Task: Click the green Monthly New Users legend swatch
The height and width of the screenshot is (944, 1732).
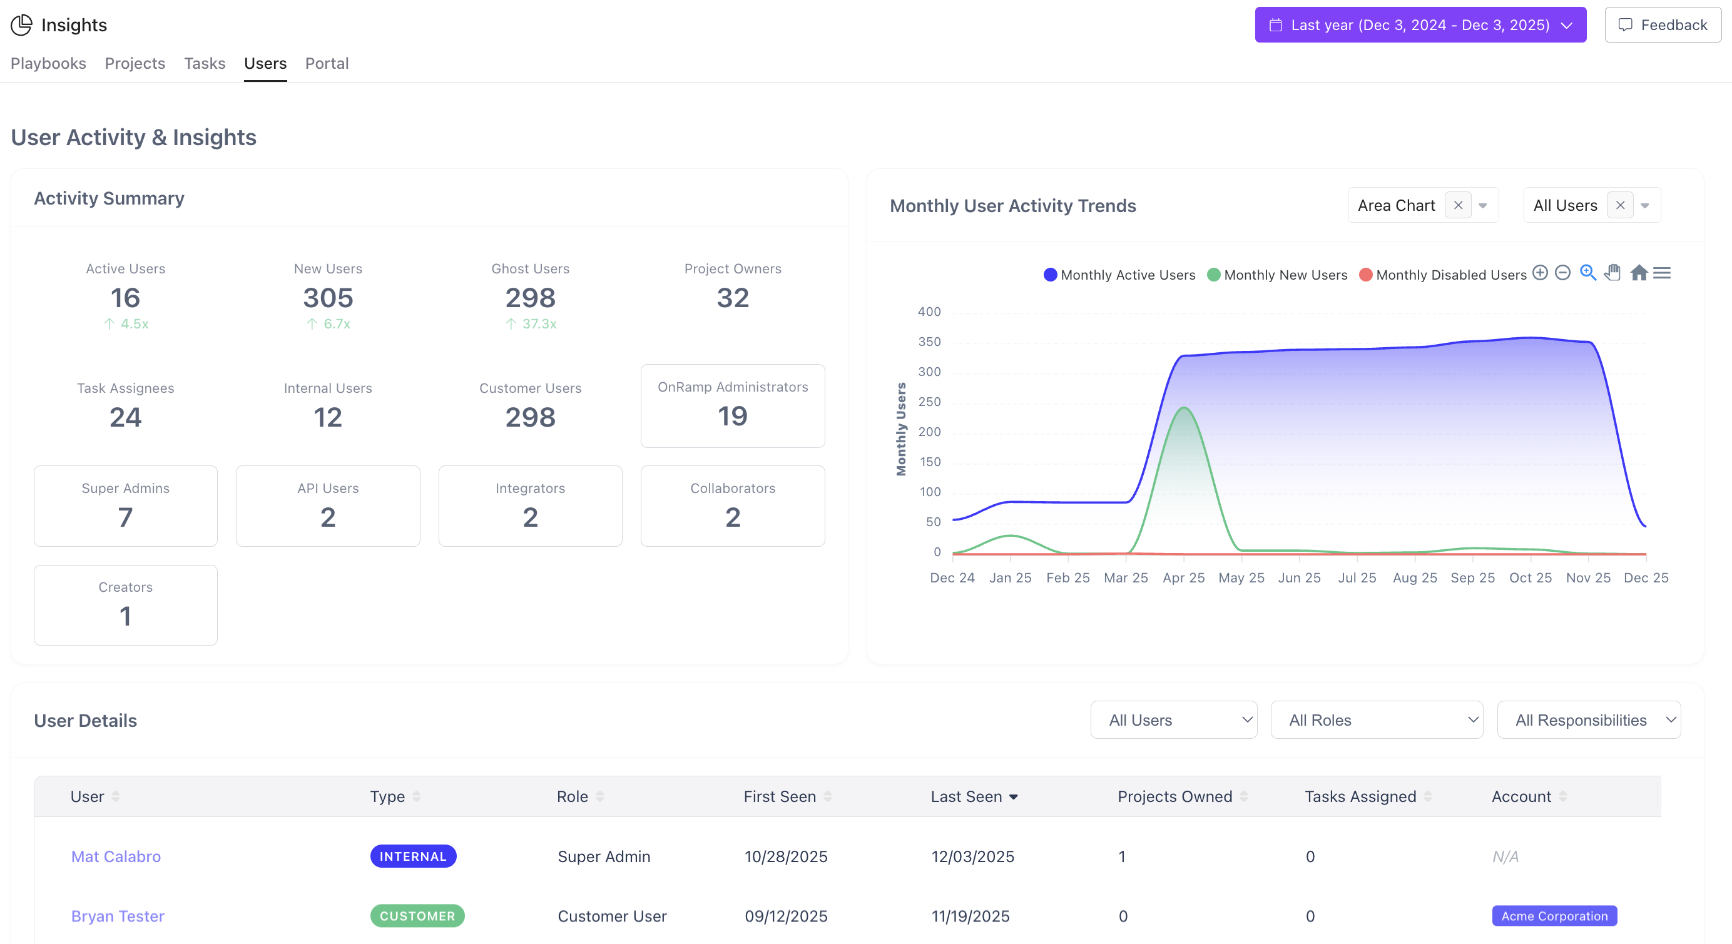Action: pyautogui.click(x=1214, y=275)
